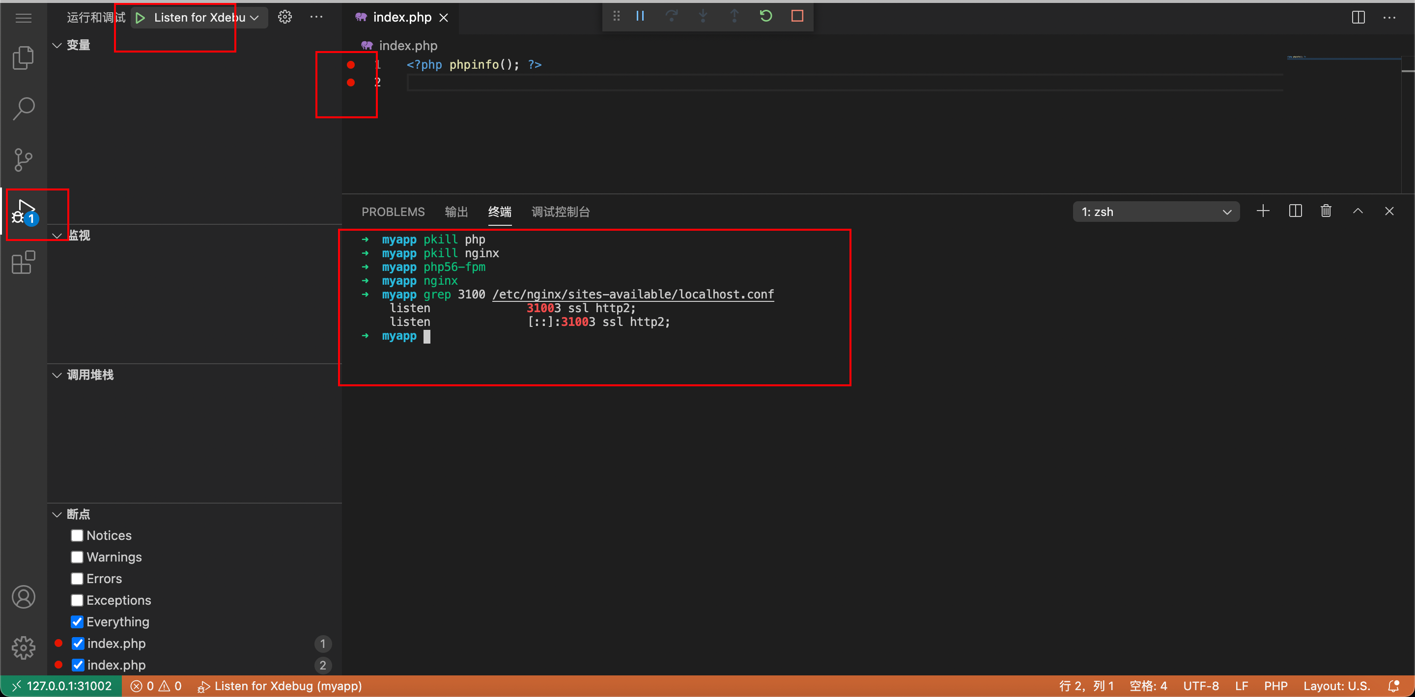
Task: Enable the Exceptions breakpoint checkbox
Action: pyautogui.click(x=77, y=600)
